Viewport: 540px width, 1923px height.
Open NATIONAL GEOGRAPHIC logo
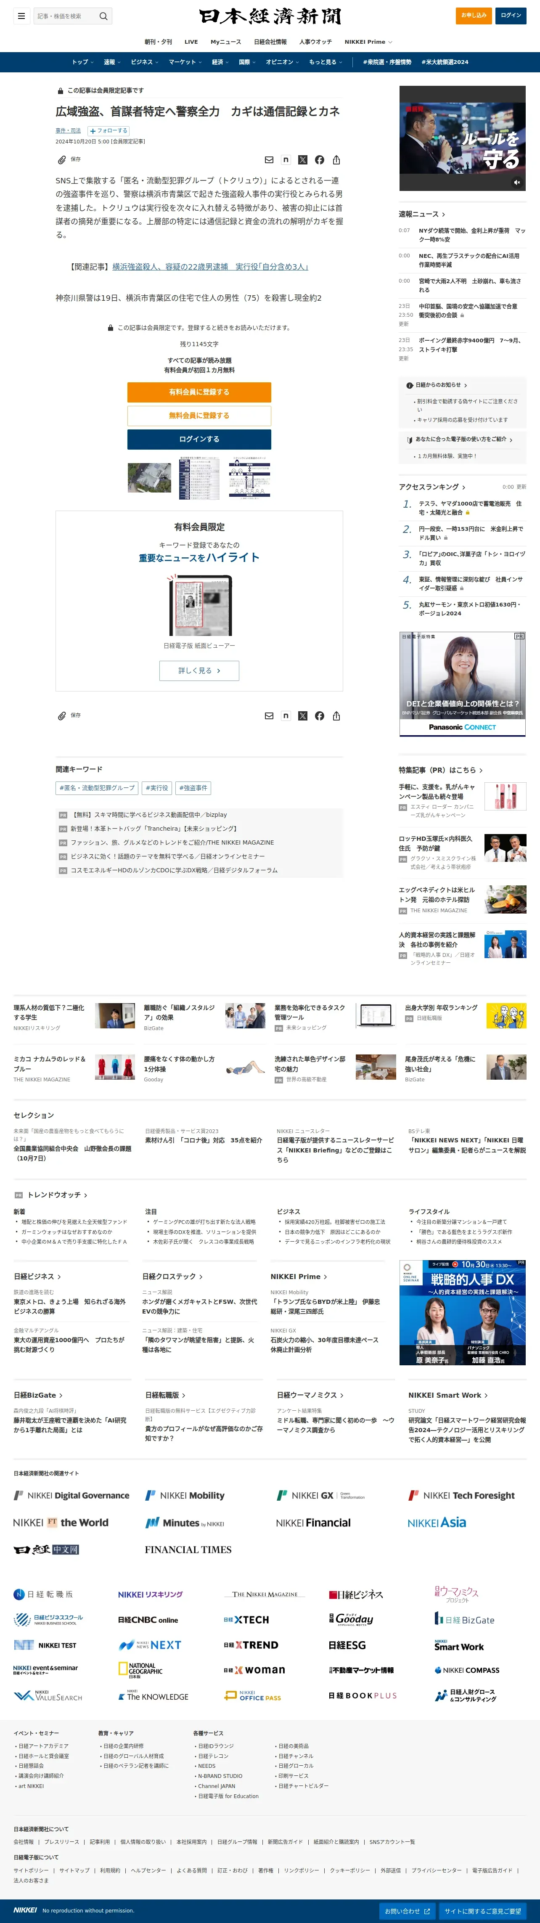click(x=140, y=1670)
